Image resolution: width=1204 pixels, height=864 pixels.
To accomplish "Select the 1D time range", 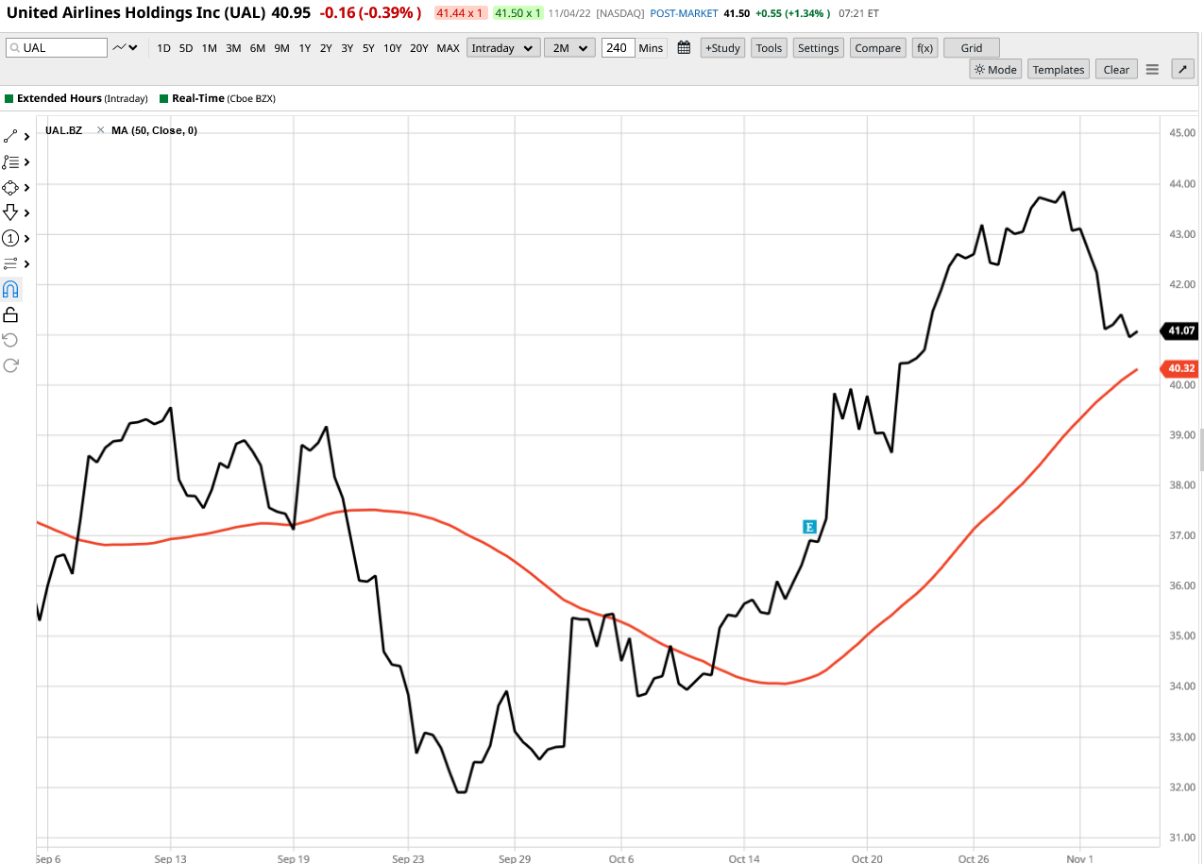I will click(x=163, y=47).
